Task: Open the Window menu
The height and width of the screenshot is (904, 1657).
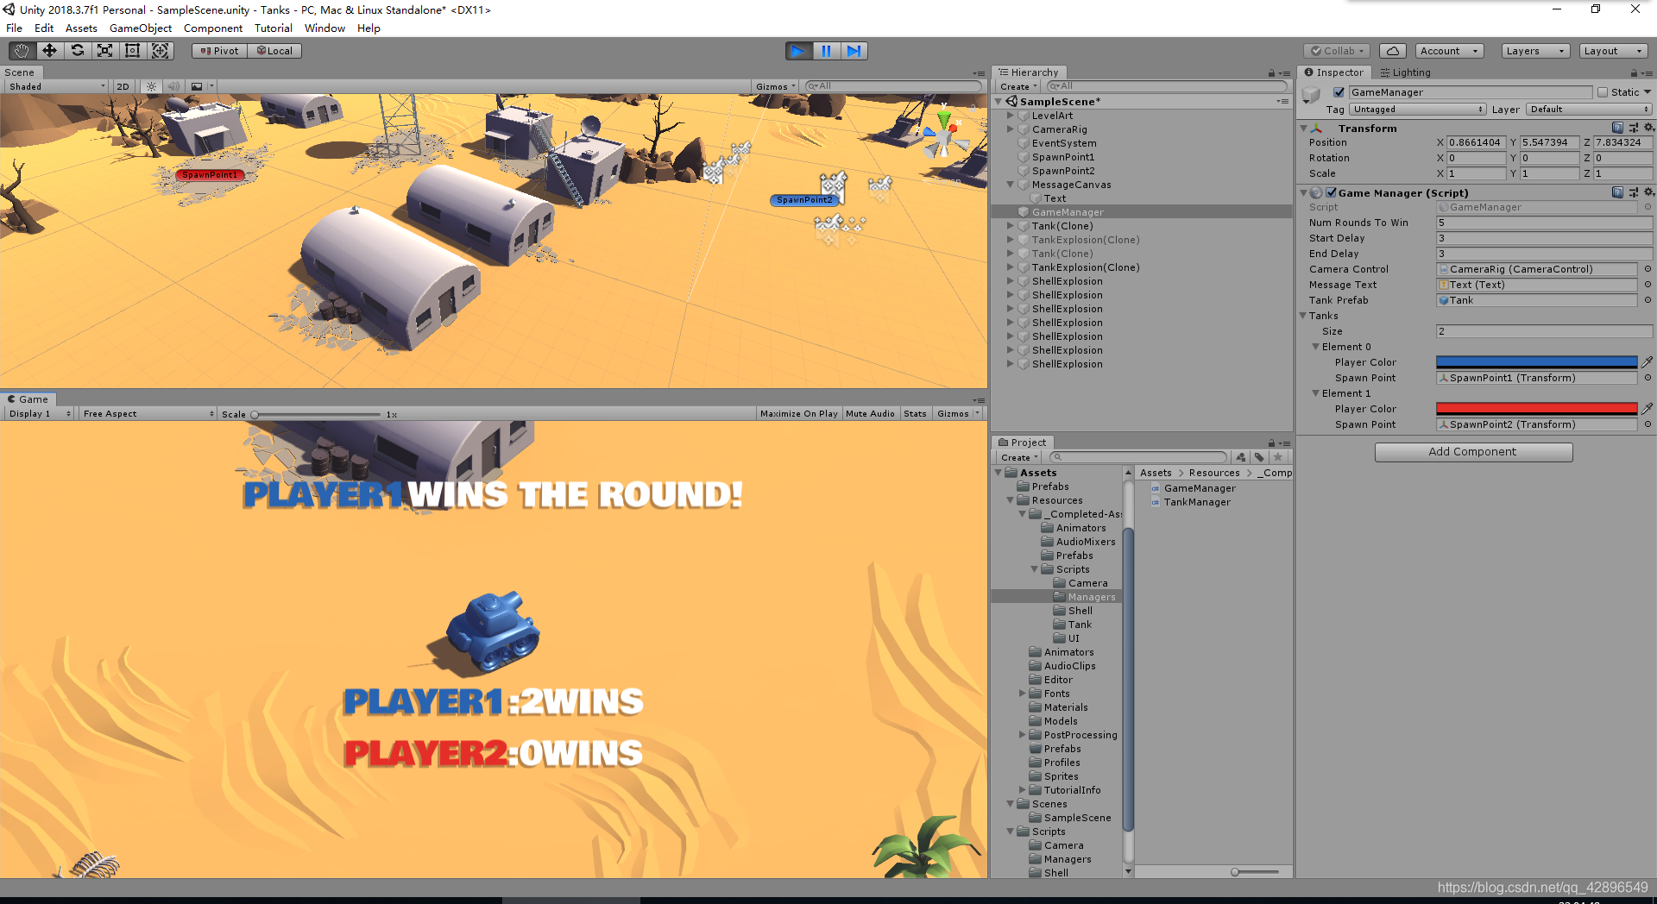Action: click(x=324, y=28)
